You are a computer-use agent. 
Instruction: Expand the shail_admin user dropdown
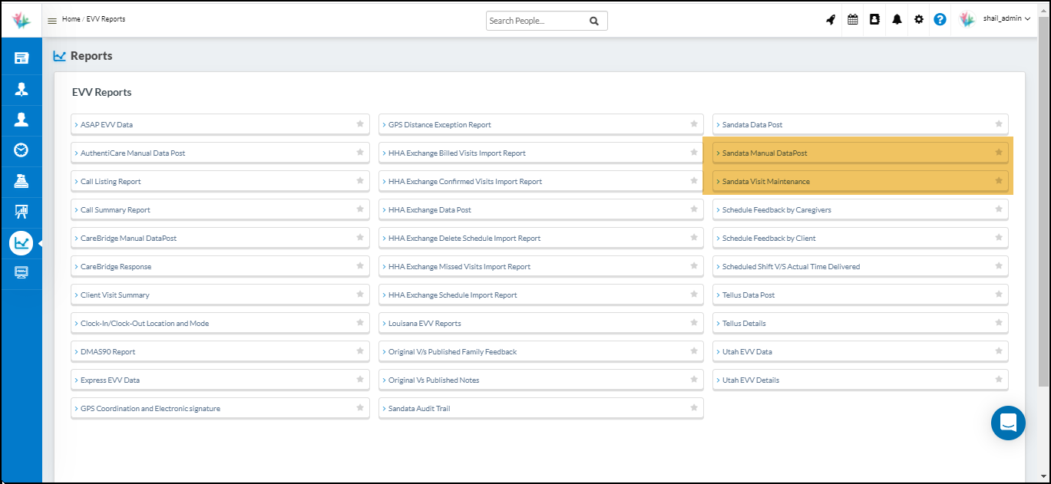(1006, 19)
